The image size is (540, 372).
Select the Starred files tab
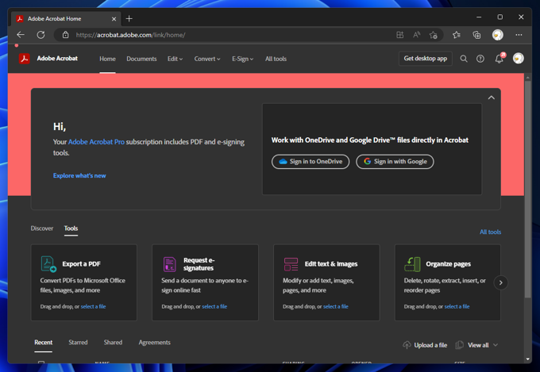coord(78,343)
